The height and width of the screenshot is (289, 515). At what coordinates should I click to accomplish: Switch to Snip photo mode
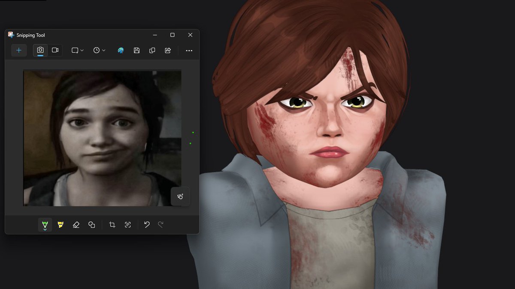pyautogui.click(x=40, y=51)
